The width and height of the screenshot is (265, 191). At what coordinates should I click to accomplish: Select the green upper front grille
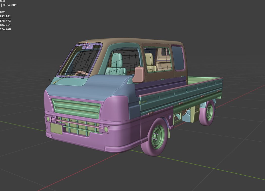pos(76,109)
